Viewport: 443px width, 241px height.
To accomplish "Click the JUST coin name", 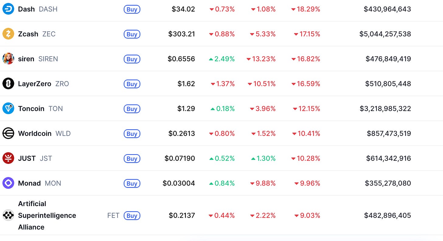I will (x=27, y=158).
